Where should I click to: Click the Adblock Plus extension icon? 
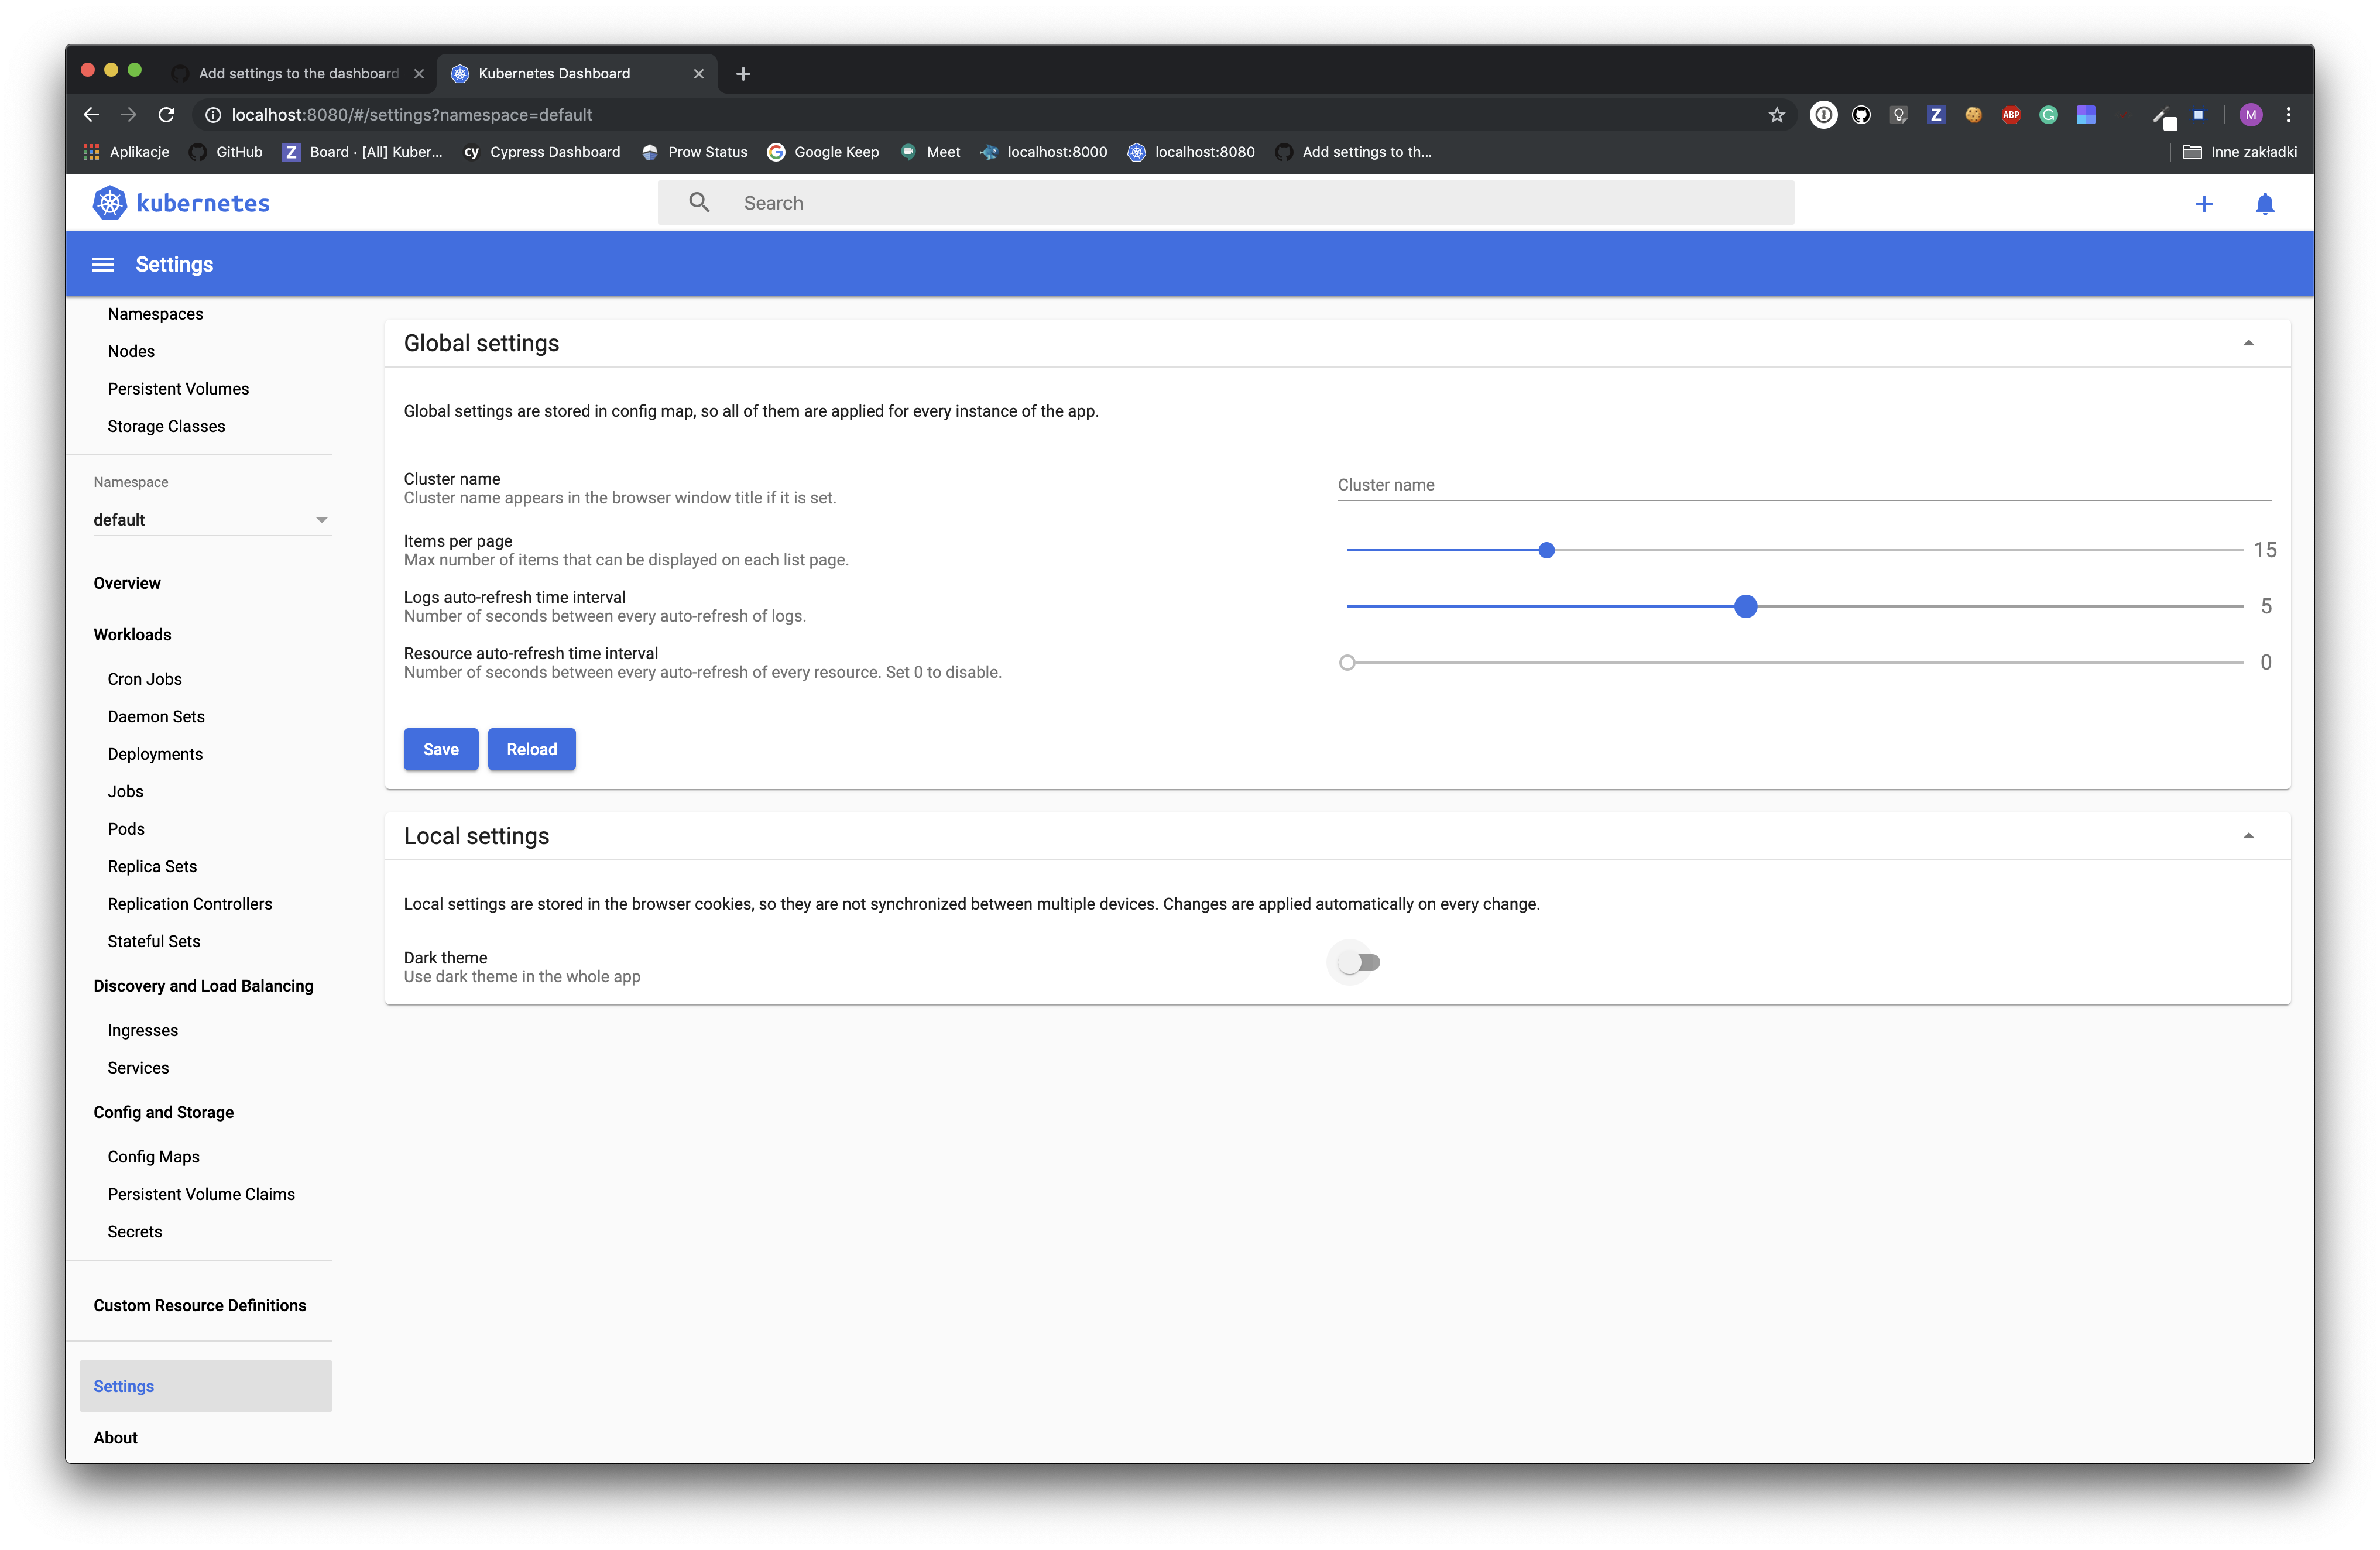click(2011, 114)
